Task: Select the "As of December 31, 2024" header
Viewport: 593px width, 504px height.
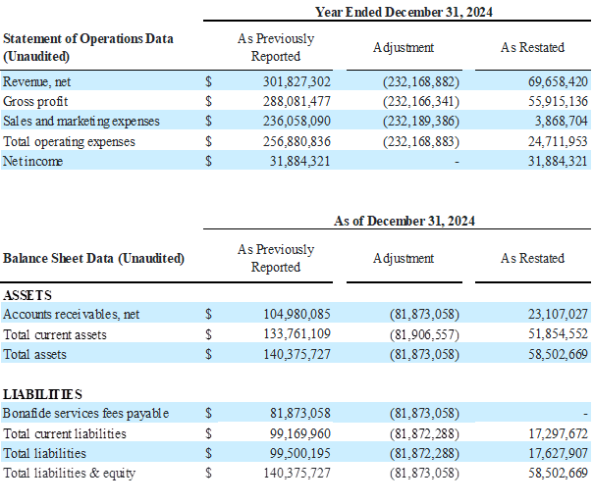Action: (x=404, y=221)
